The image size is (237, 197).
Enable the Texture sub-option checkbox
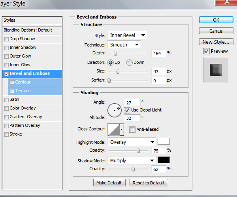click(x=12, y=91)
